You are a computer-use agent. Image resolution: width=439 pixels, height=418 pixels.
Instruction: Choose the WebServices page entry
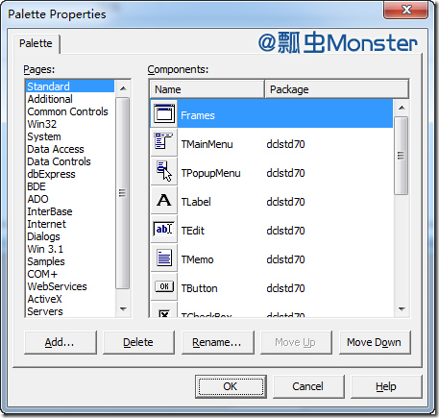point(57,286)
